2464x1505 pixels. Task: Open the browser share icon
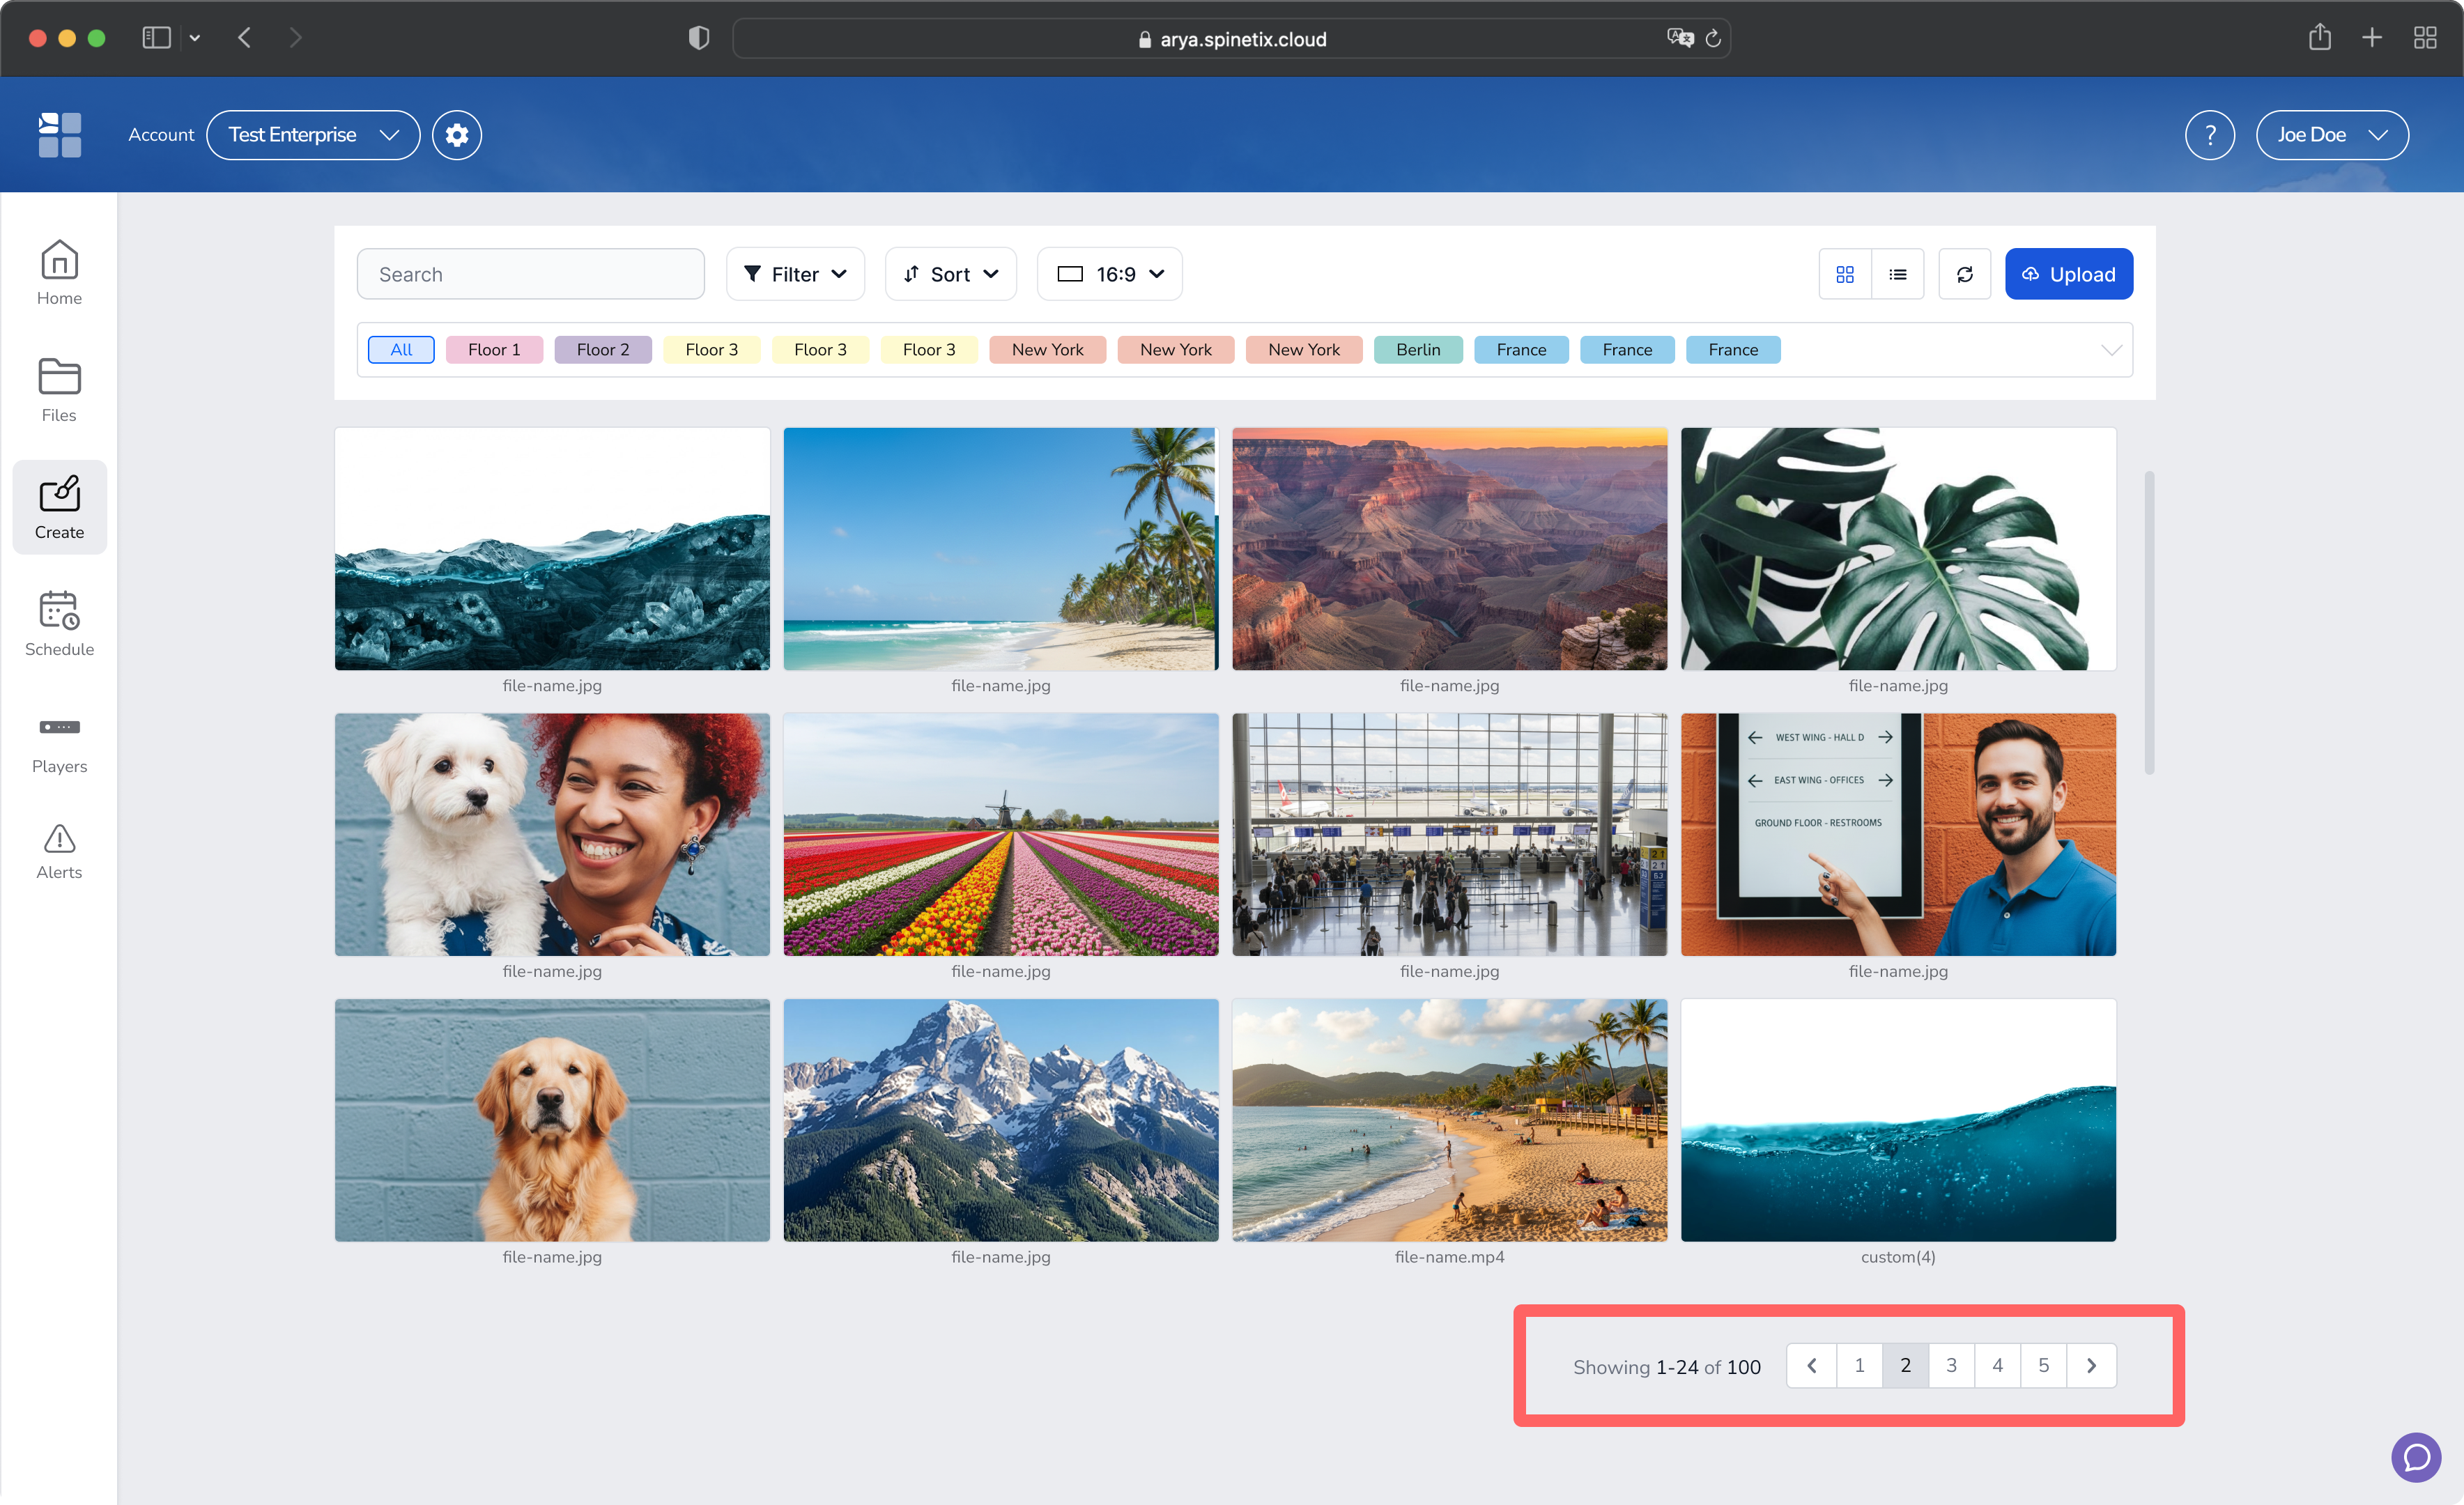2320,38
